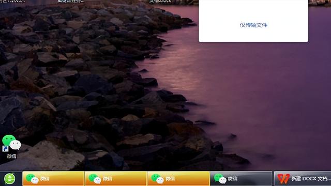Bring up the third orange 微信 taskbar window

[178, 179]
